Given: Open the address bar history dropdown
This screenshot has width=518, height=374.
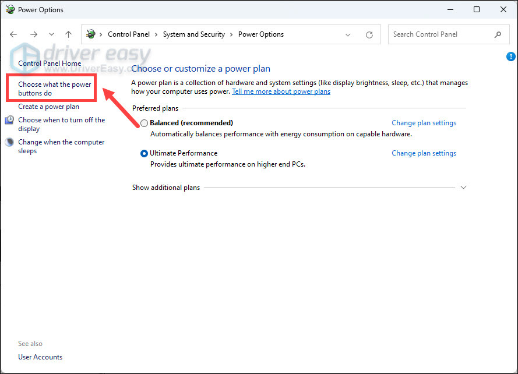Looking at the screenshot, I should [348, 35].
